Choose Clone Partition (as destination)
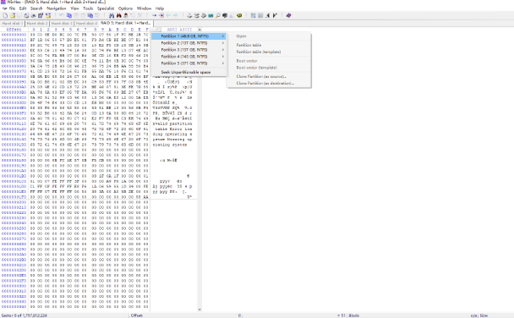This screenshot has width=514, height=318. [269, 83]
